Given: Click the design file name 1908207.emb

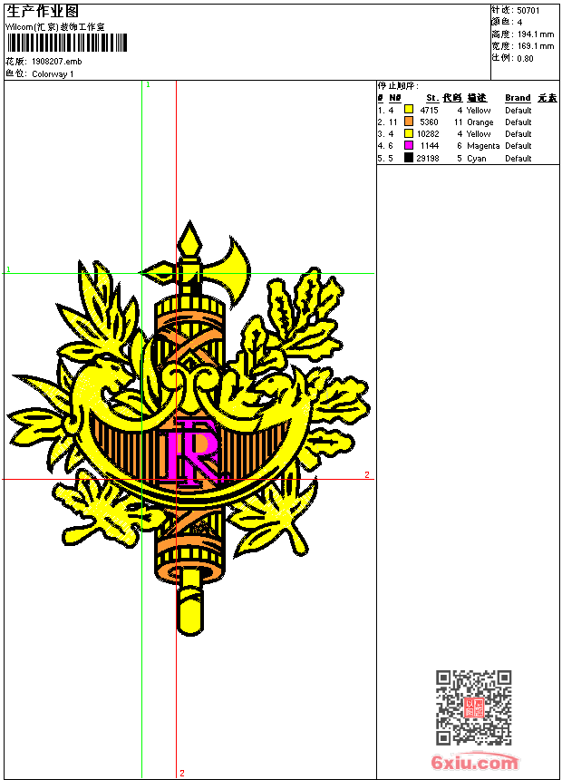Looking at the screenshot, I should pyautogui.click(x=57, y=61).
